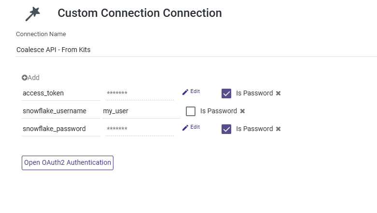Click the masked snowflake_password value field
This screenshot has width=377, height=213.
click(x=140, y=129)
